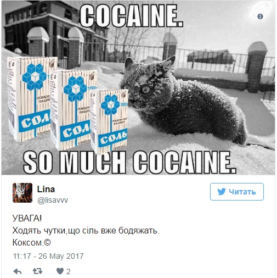Click the @lisavvv handle
Viewport: 277px width, 278px height.
(53, 200)
